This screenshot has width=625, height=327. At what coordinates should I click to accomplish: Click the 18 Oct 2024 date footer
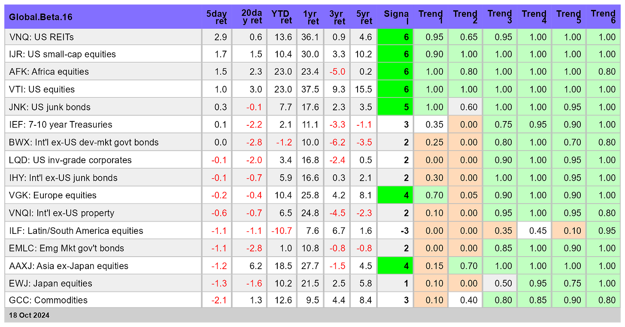[x=29, y=315]
